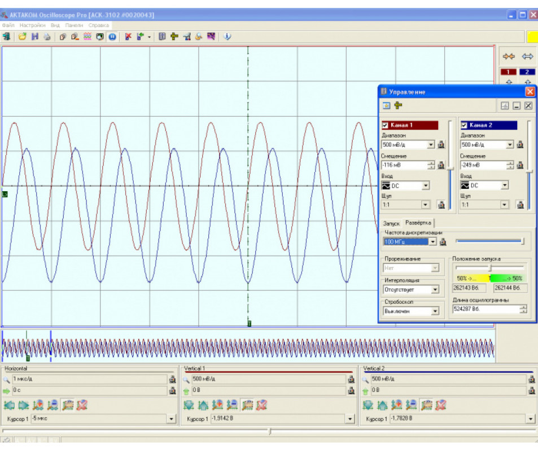Click Vertical 1 shift up arrow icon
The height and width of the screenshot is (451, 538).
(x=203, y=405)
